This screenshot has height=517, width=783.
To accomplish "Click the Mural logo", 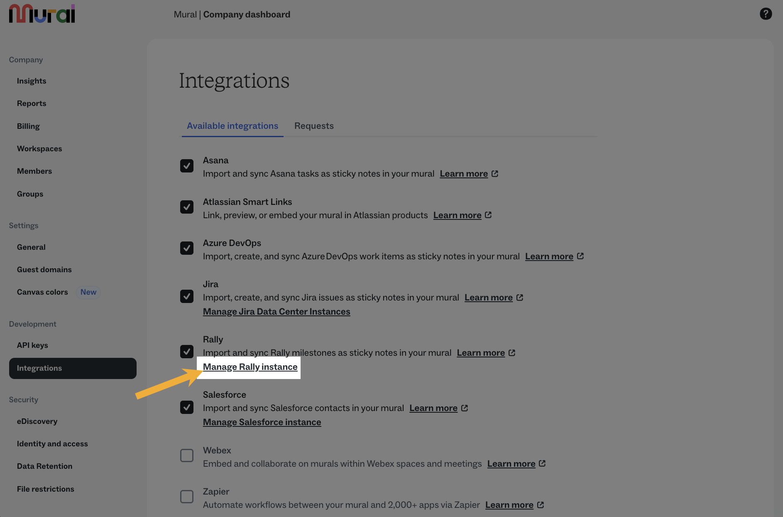I will tap(42, 14).
